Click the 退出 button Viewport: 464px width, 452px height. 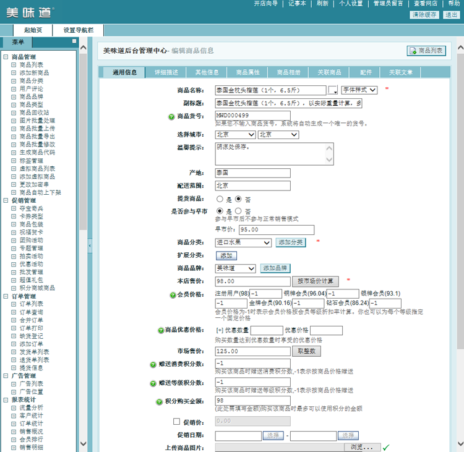point(451,15)
